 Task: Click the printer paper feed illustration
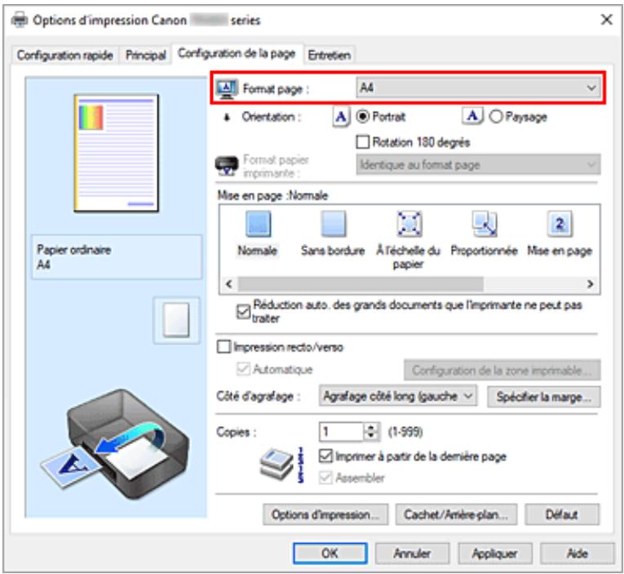pos(115,444)
